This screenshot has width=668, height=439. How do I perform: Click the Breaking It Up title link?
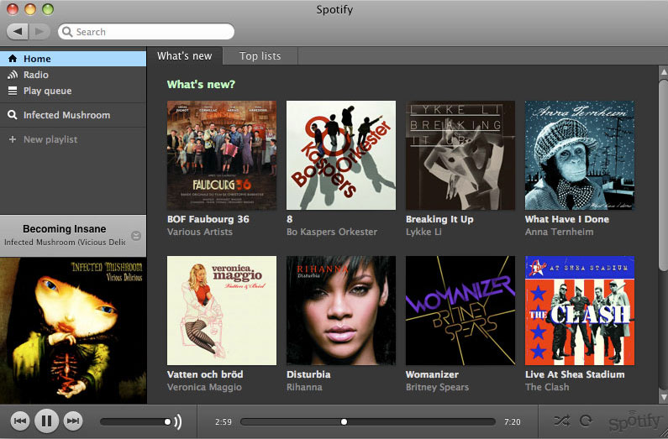point(439,219)
